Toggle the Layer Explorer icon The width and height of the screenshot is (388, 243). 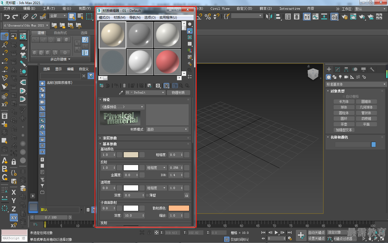click(297, 16)
